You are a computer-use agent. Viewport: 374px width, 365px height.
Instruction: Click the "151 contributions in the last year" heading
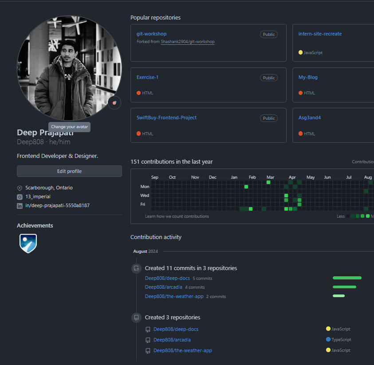[172, 161]
